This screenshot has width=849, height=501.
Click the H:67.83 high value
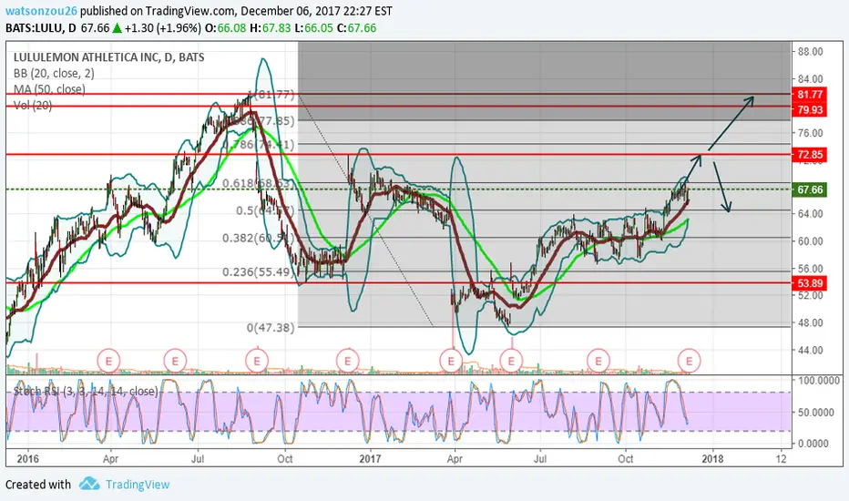click(x=271, y=28)
